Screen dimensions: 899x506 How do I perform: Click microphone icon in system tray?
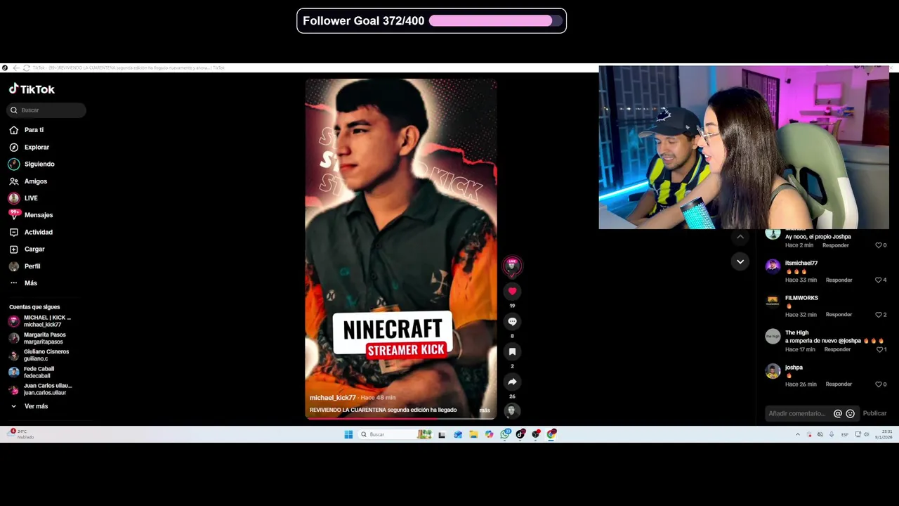(x=832, y=434)
